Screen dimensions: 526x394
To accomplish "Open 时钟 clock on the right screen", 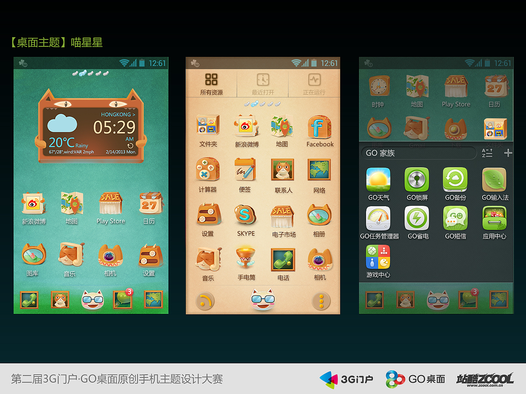I will click(x=378, y=87).
